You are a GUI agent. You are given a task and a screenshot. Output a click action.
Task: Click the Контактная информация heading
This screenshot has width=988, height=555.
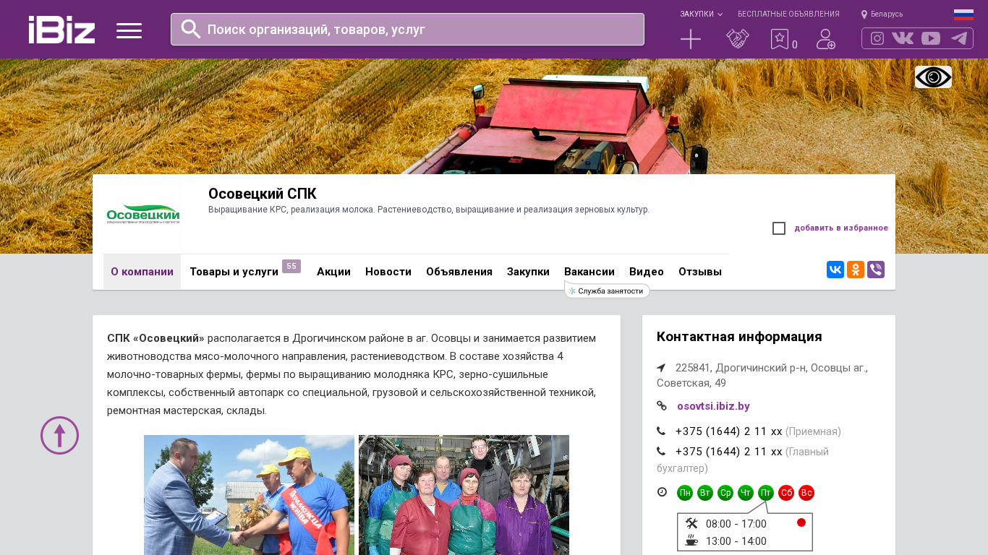739,337
